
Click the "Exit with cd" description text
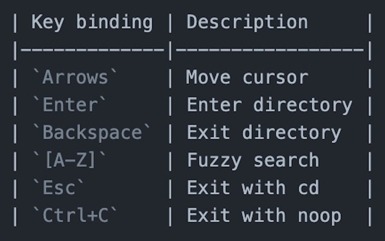click(253, 187)
